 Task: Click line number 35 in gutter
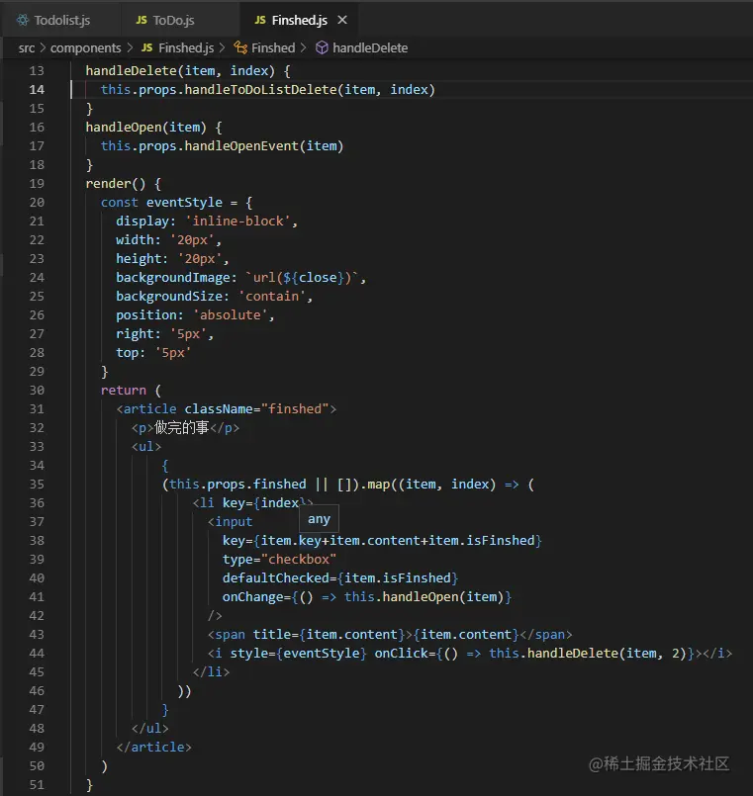coord(37,485)
